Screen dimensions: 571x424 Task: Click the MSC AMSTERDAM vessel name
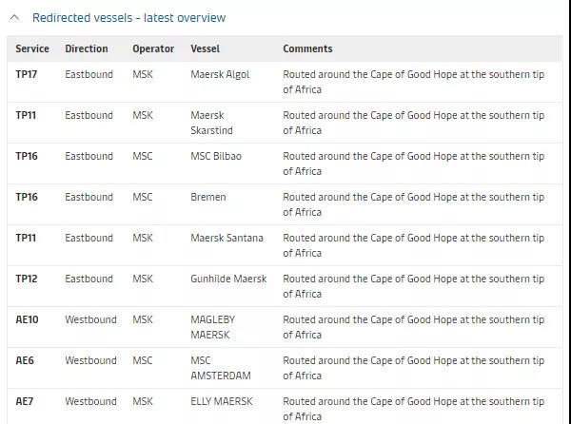[221, 368]
